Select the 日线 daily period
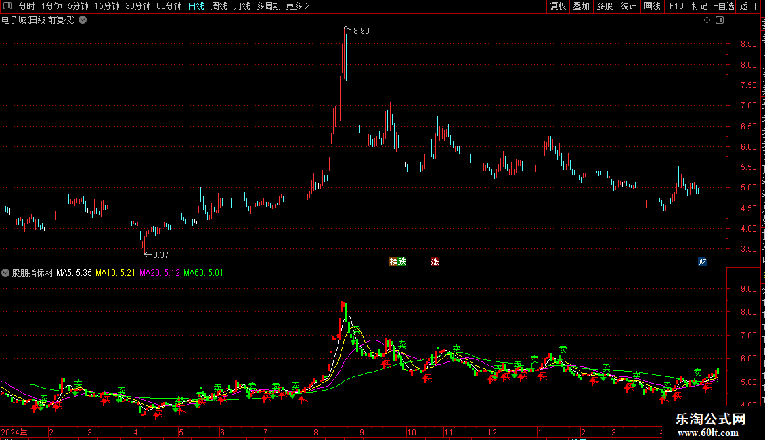The height and width of the screenshot is (440, 765). pos(196,6)
